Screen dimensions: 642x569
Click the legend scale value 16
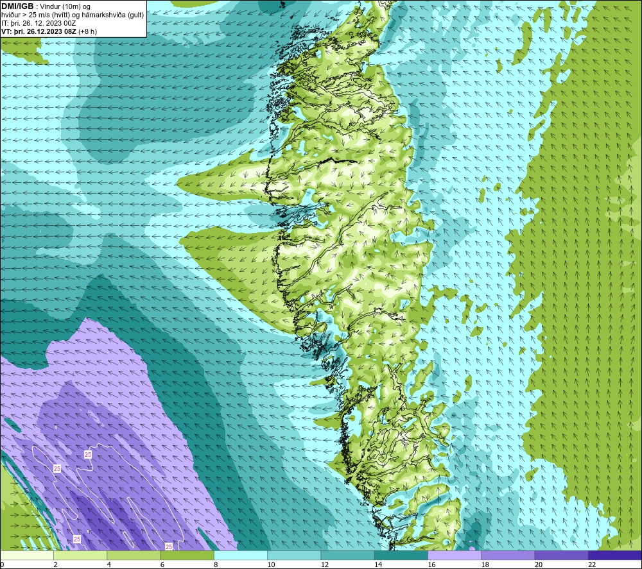431,565
